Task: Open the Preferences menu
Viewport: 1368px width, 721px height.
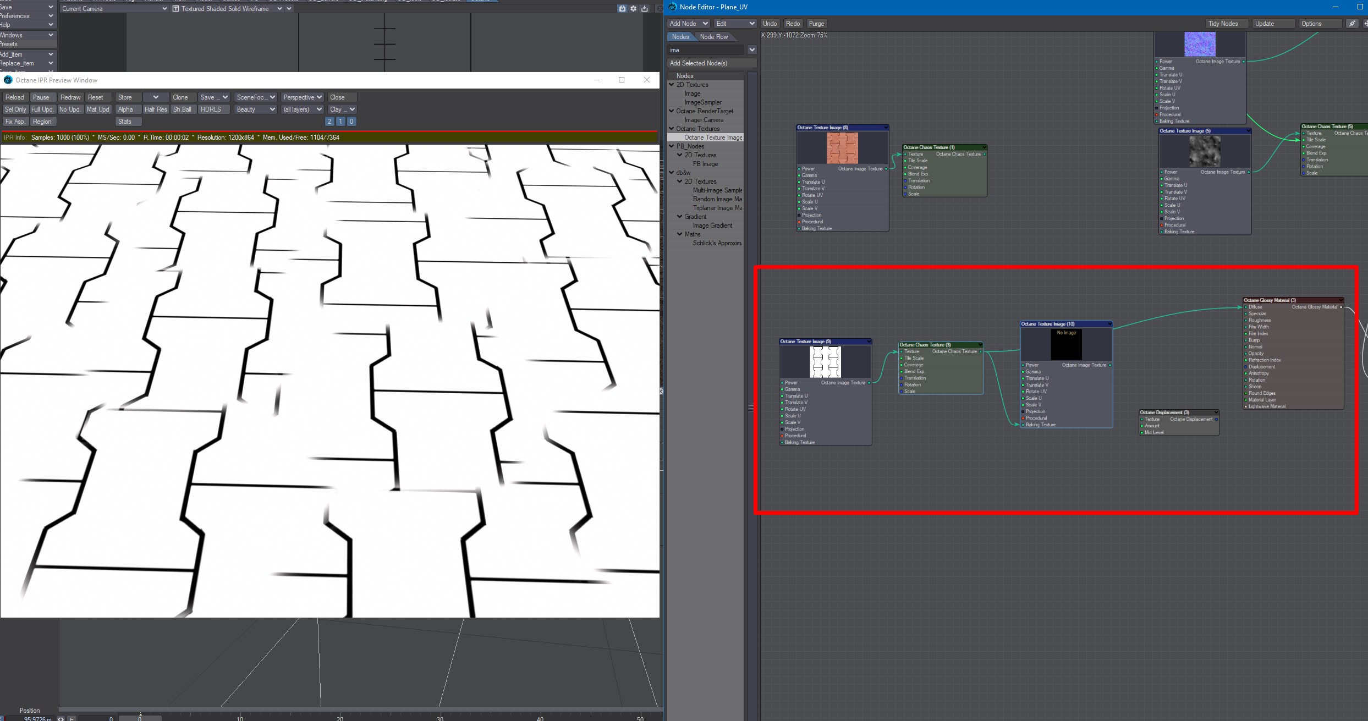Action: pyautogui.click(x=26, y=16)
